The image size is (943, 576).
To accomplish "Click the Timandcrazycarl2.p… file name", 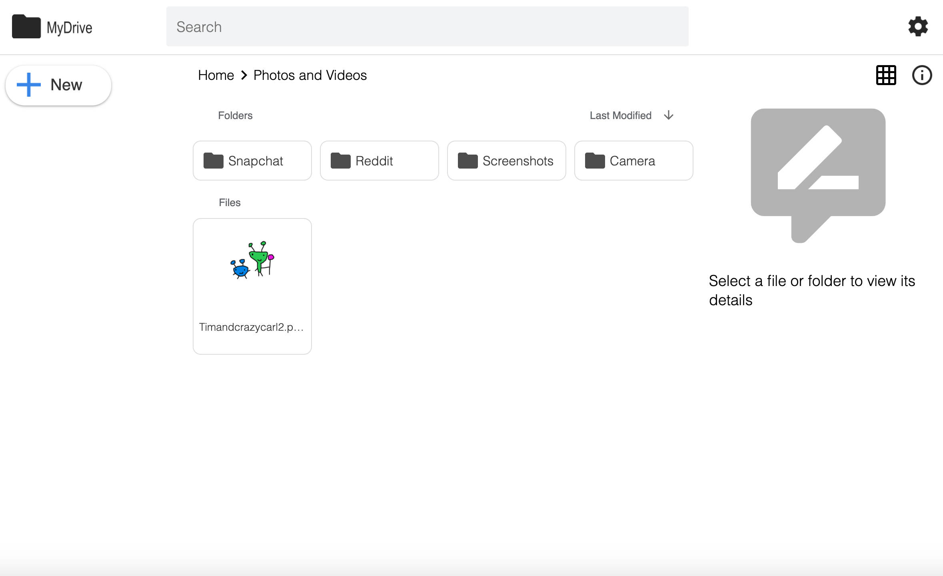I will pos(252,327).
